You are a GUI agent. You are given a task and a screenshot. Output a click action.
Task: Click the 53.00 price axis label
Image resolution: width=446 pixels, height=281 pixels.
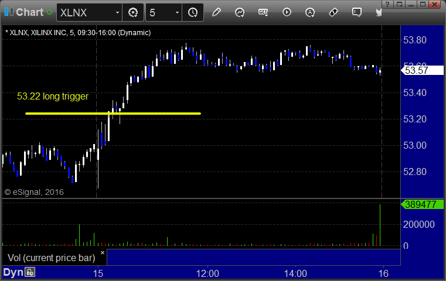[415, 145]
